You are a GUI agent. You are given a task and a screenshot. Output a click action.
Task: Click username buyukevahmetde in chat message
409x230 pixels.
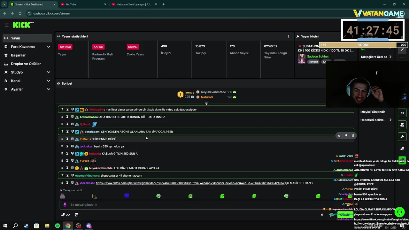click(x=101, y=168)
